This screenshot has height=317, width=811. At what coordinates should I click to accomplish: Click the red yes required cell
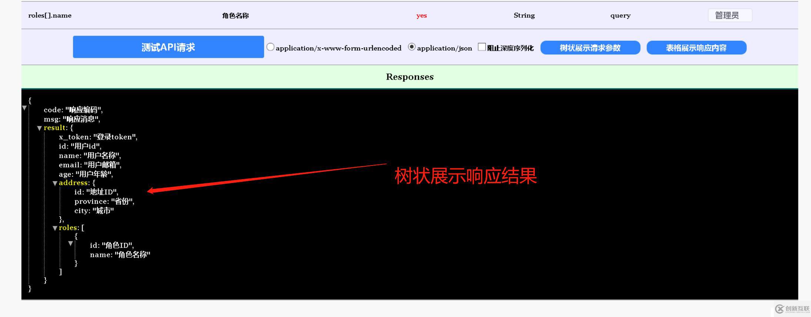421,16
